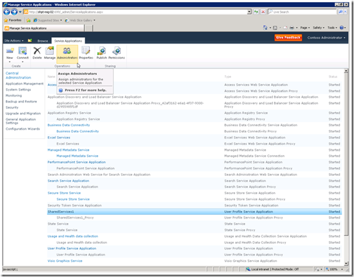354x277 pixels.
Task: Open the top-level Business Data Connectivity link
Action: pos(69,125)
